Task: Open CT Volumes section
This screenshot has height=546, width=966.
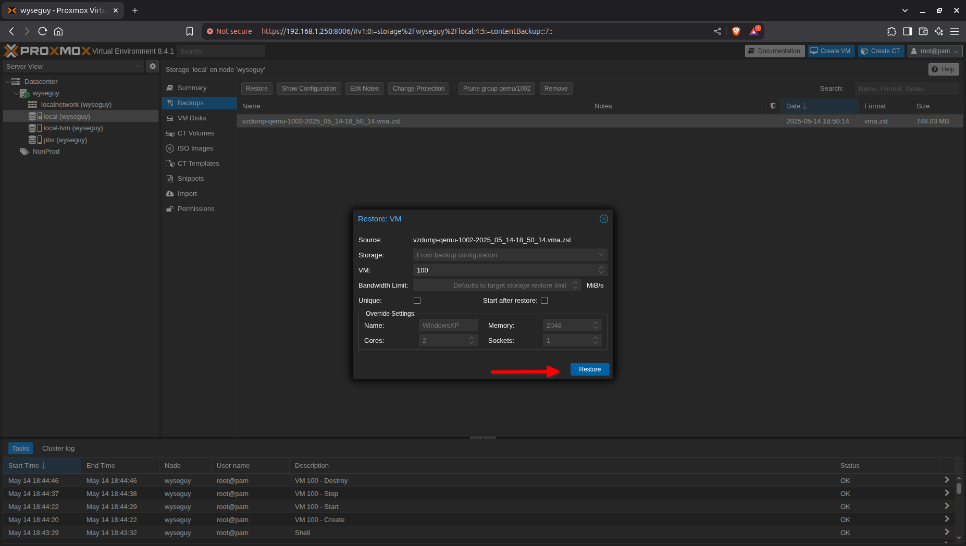Action: point(199,133)
